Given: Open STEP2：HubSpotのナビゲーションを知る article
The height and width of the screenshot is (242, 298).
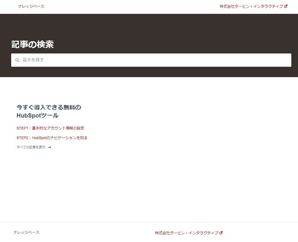Looking at the screenshot, I should (x=52, y=138).
